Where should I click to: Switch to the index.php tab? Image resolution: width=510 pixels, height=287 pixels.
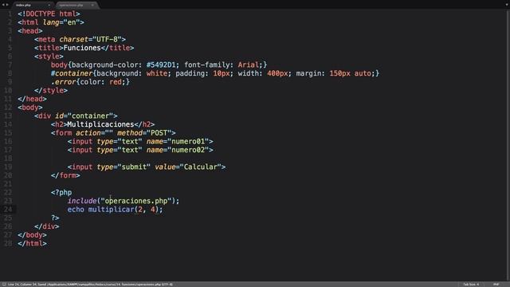pyautogui.click(x=32, y=5)
